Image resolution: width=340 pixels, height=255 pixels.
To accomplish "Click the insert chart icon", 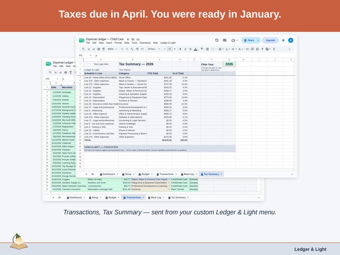I will click(x=257, y=49).
